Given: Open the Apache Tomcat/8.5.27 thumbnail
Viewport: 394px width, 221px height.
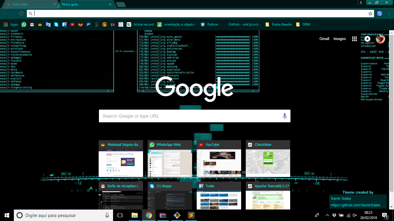Looking at the screenshot, I should coord(268,195).
